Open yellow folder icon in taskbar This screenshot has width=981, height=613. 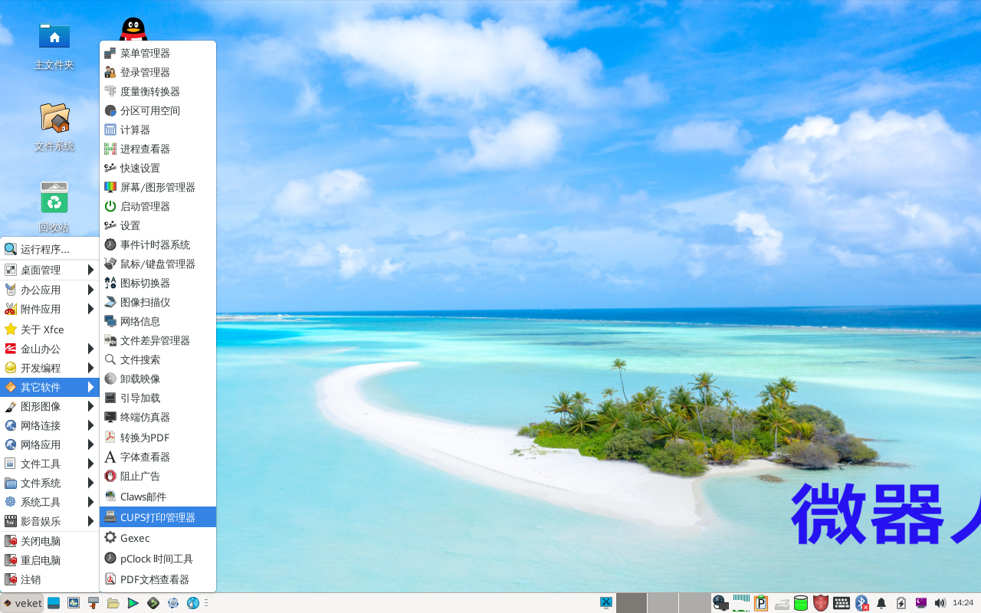tap(113, 603)
